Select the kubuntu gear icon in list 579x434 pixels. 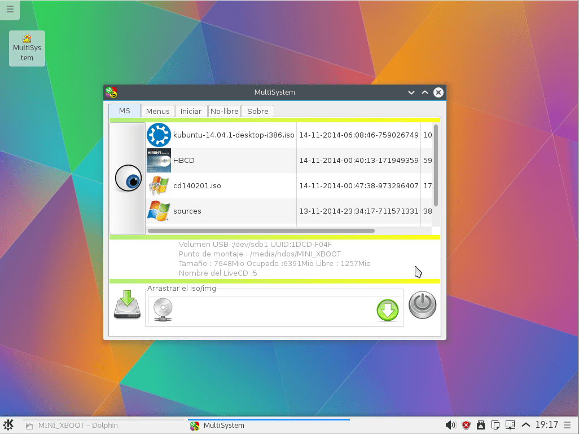coord(159,135)
